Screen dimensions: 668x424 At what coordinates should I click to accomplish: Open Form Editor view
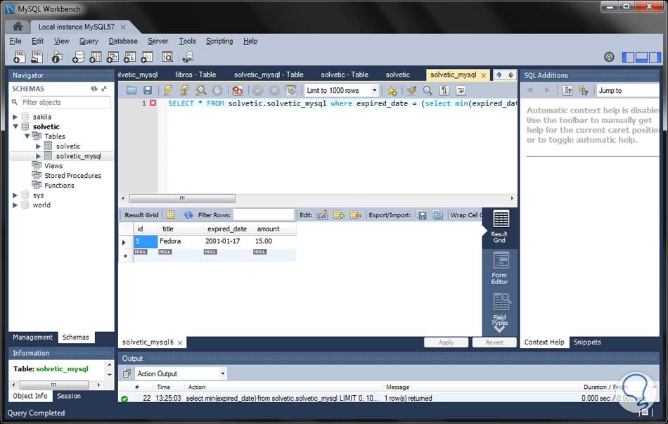tap(500, 269)
